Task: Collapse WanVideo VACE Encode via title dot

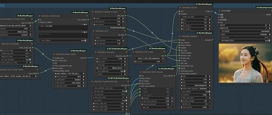Action: pyautogui.click(x=141, y=72)
